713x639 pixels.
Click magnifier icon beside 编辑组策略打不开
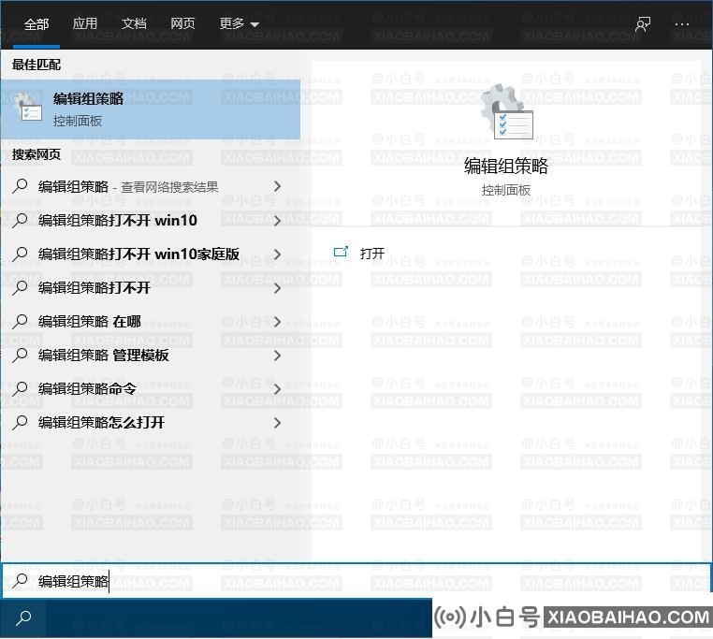pos(20,287)
